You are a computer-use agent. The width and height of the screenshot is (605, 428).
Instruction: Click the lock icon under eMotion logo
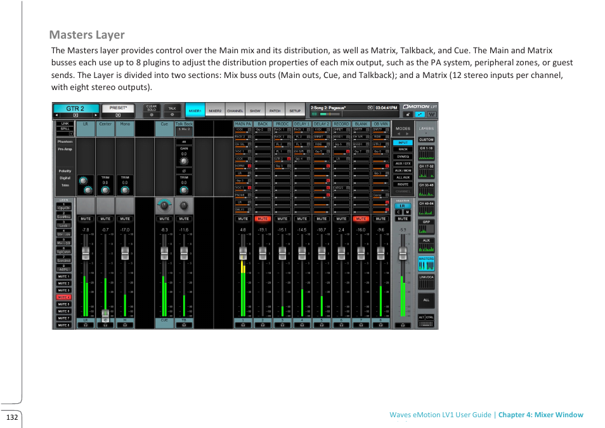[x=408, y=114]
